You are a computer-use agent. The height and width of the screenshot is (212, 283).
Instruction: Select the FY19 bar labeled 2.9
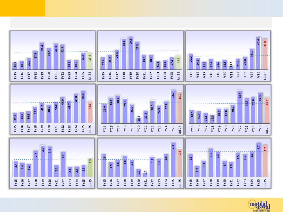click(42, 161)
